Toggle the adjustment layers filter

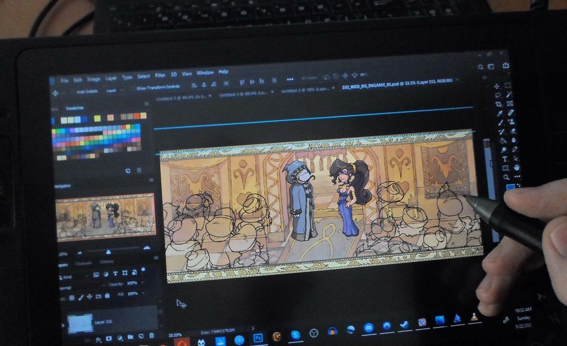pyautogui.click(x=106, y=275)
